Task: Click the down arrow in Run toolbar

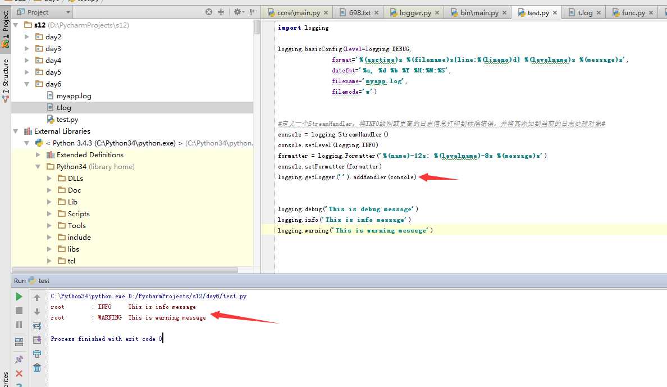Action: [37, 312]
